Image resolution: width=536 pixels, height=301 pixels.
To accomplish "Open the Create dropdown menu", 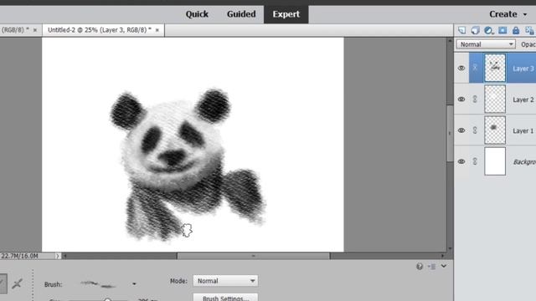I will [508, 14].
